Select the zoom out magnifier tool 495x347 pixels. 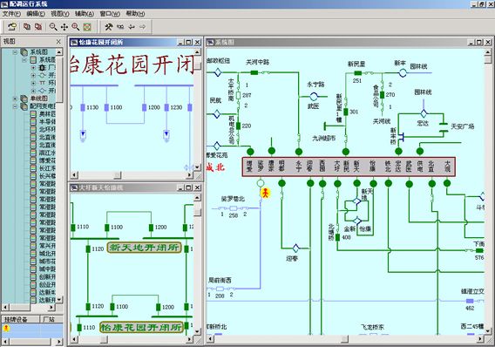(53, 27)
